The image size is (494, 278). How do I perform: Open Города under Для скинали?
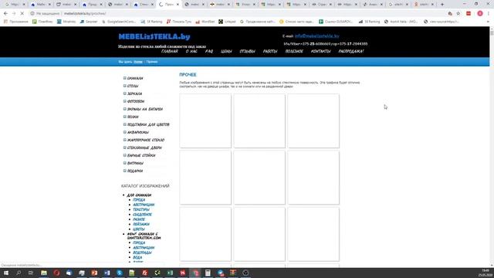tap(139, 200)
